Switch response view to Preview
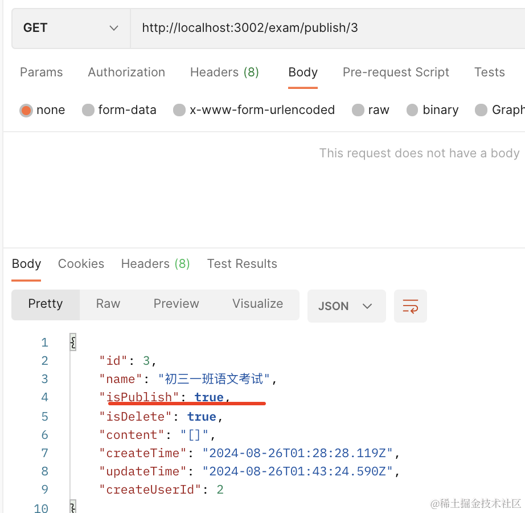Screen dimensions: 525x513 176,304
